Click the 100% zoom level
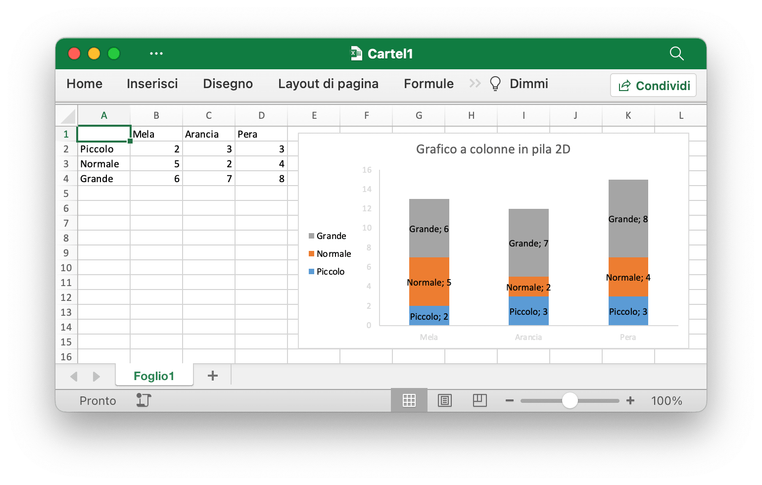762x485 pixels. click(x=667, y=400)
